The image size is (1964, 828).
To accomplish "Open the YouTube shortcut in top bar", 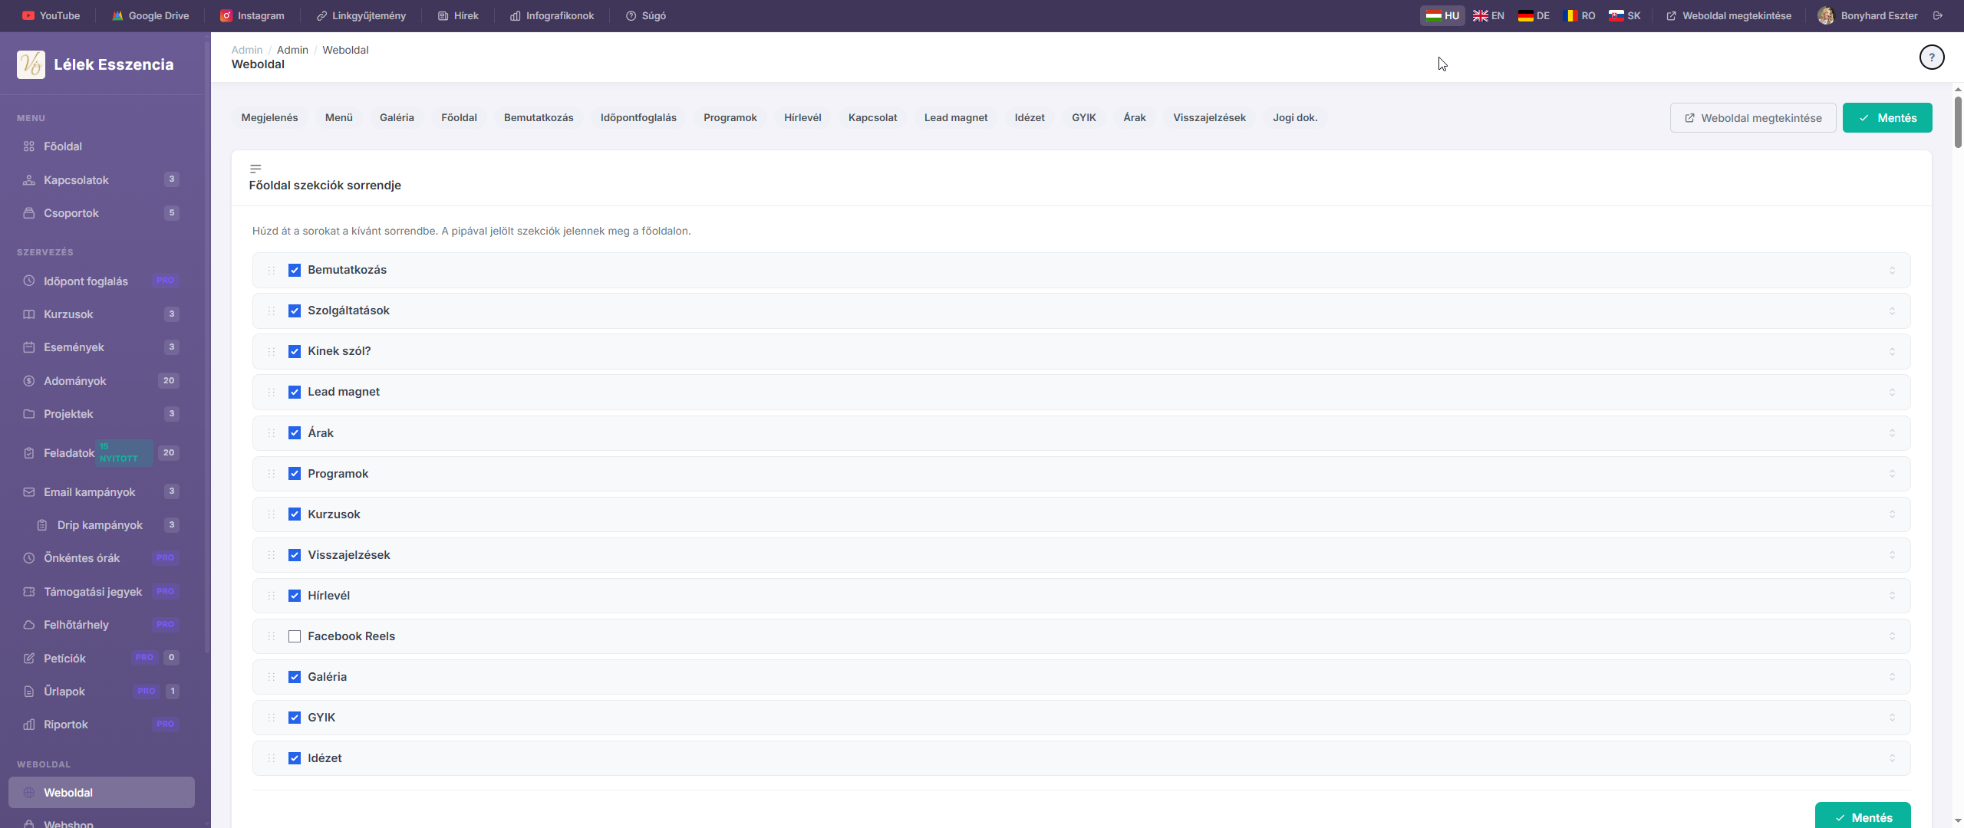I will tap(51, 15).
